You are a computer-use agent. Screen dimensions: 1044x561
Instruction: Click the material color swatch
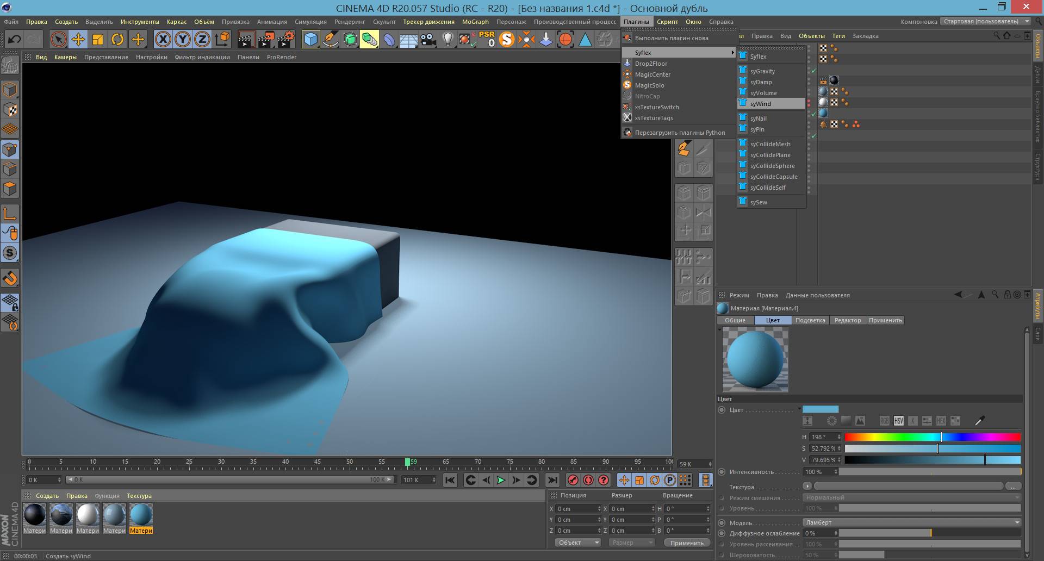coord(821,409)
